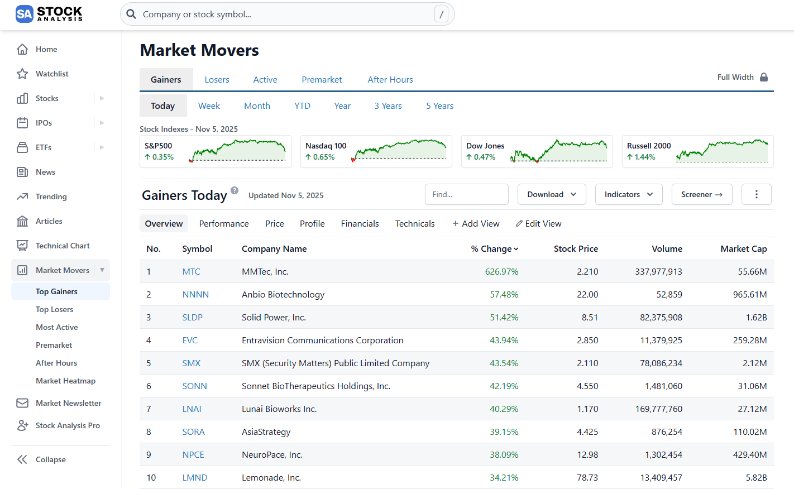Image resolution: width=794 pixels, height=489 pixels.
Task: Select the Premarket tab
Action: 322,79
